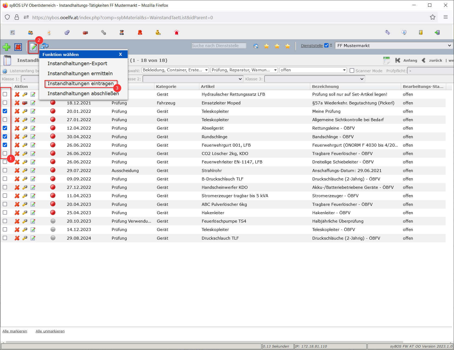Click the home Dienststelle icon
Screen dimensions: 454x350
tap(256, 46)
